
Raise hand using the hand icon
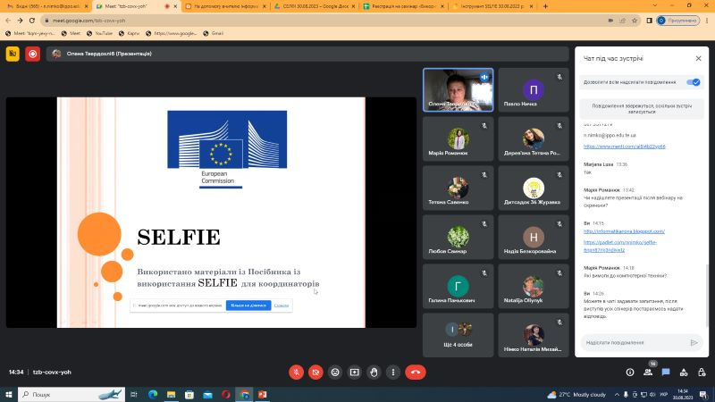click(x=374, y=372)
